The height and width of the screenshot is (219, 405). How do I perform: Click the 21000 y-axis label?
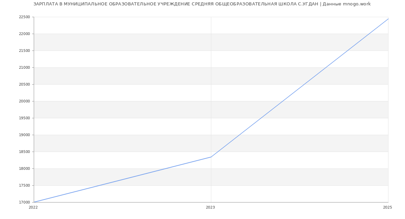(x=24, y=67)
